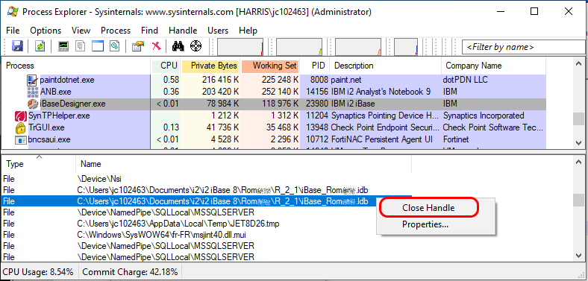Choose Properties... from context menu
Screen dimensions: 588x281
[425, 224]
